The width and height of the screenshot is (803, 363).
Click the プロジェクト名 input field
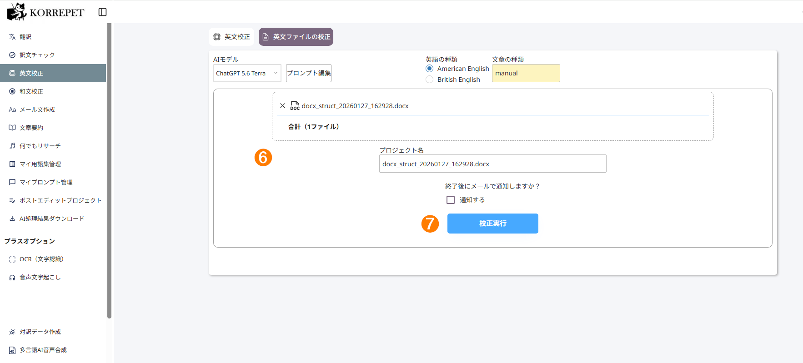tap(493, 164)
